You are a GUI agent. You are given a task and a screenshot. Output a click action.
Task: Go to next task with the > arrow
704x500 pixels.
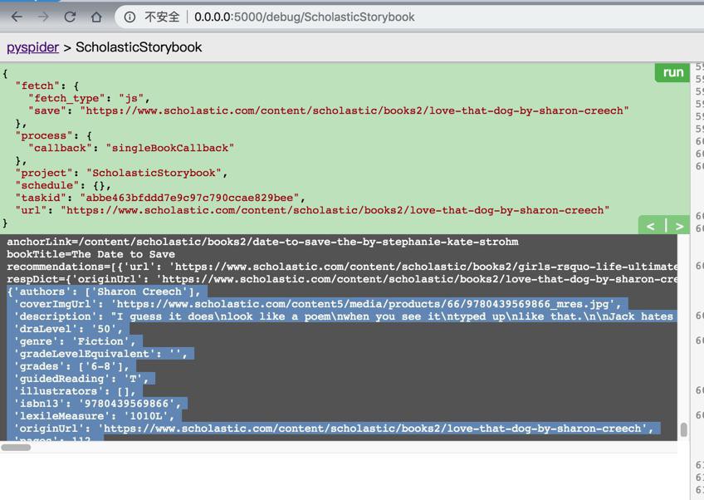[679, 226]
